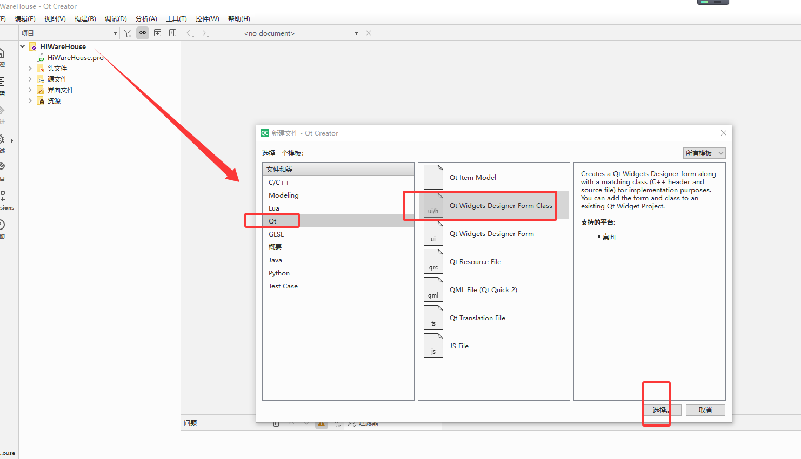This screenshot has height=459, width=801.
Task: Select Java category in template list
Action: point(338,260)
